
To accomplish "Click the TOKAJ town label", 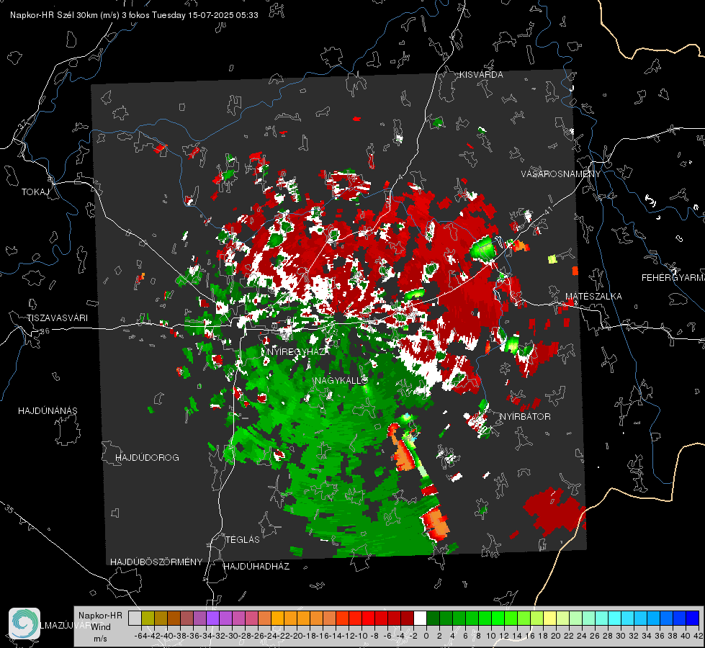I will tap(35, 192).
